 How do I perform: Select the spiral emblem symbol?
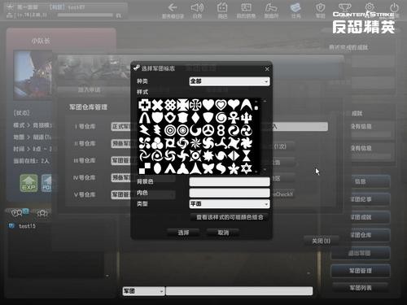(221, 118)
